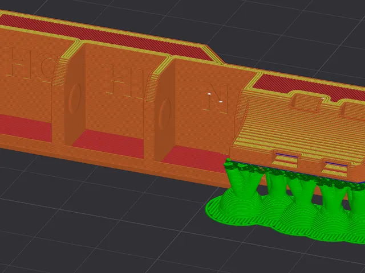Screen dimensions: 365x273
Task: Click the red floor of the HI compartment
Action: [x=109, y=143]
